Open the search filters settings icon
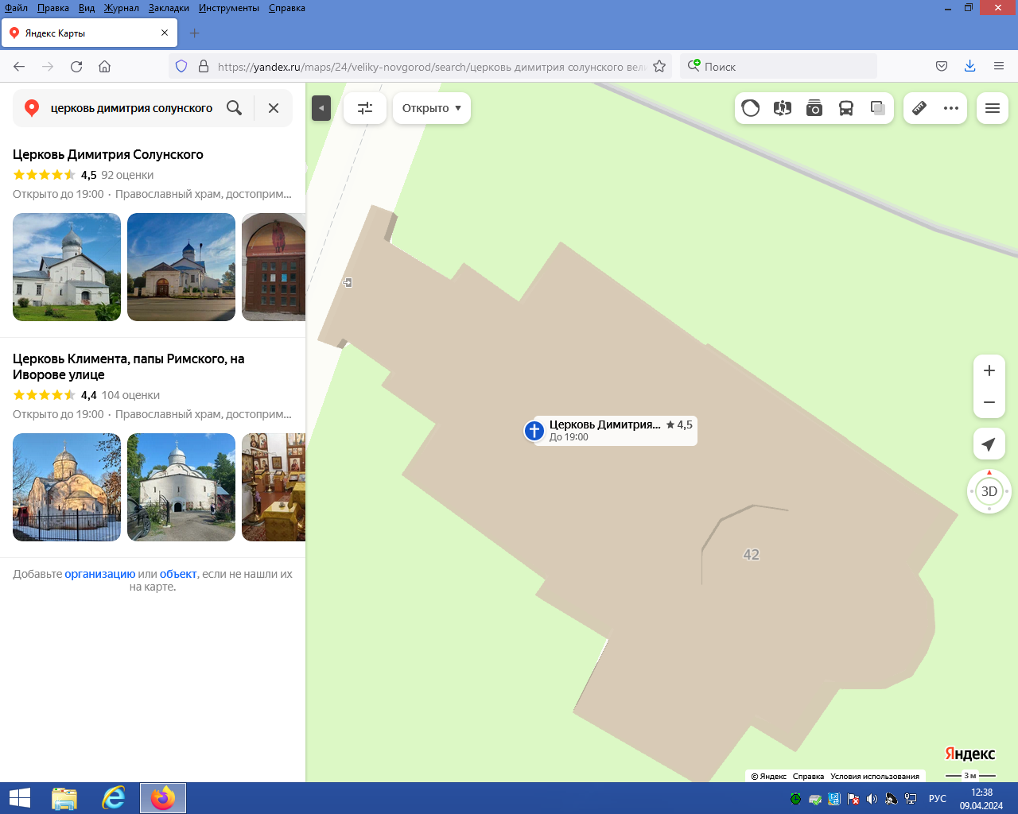Screen dimensions: 1018x814 (365, 108)
